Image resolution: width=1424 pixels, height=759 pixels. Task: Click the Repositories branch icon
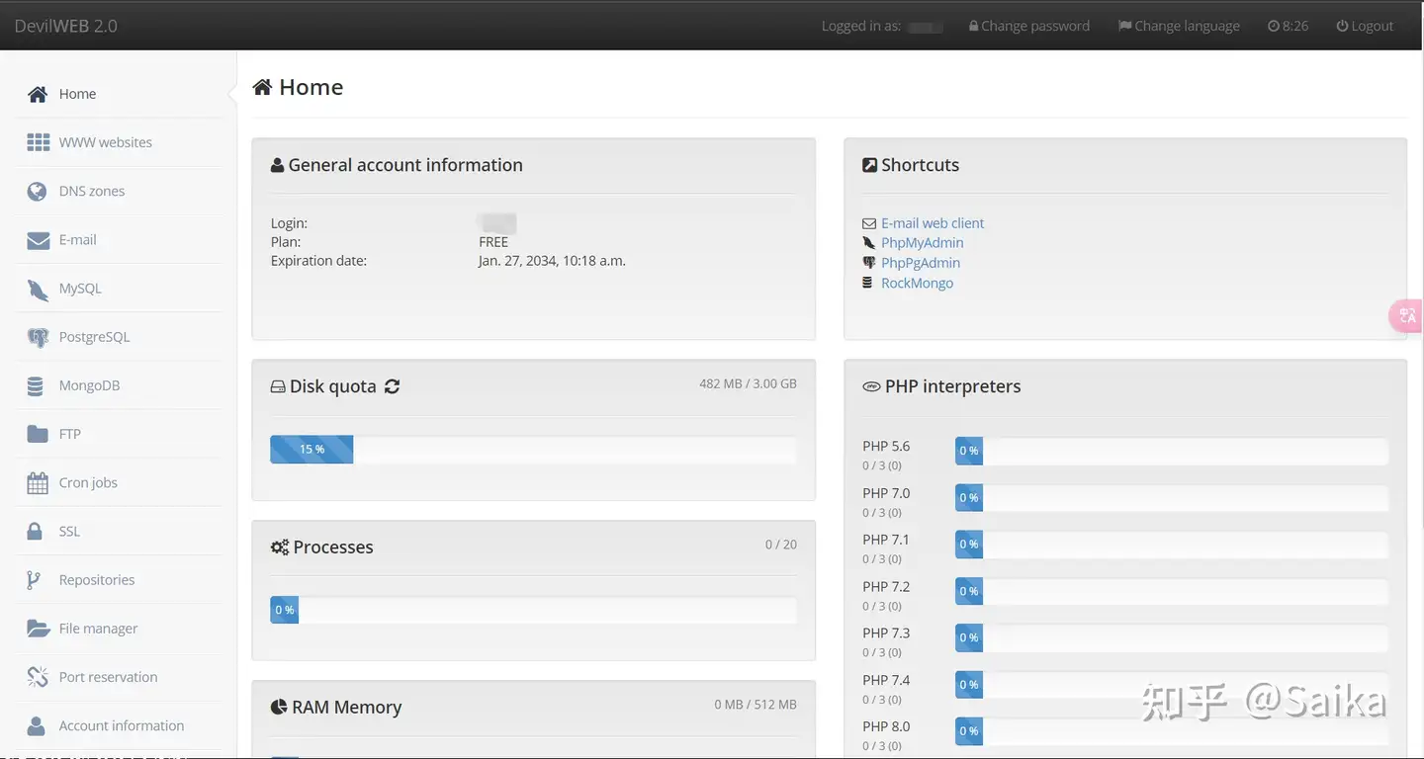click(34, 580)
